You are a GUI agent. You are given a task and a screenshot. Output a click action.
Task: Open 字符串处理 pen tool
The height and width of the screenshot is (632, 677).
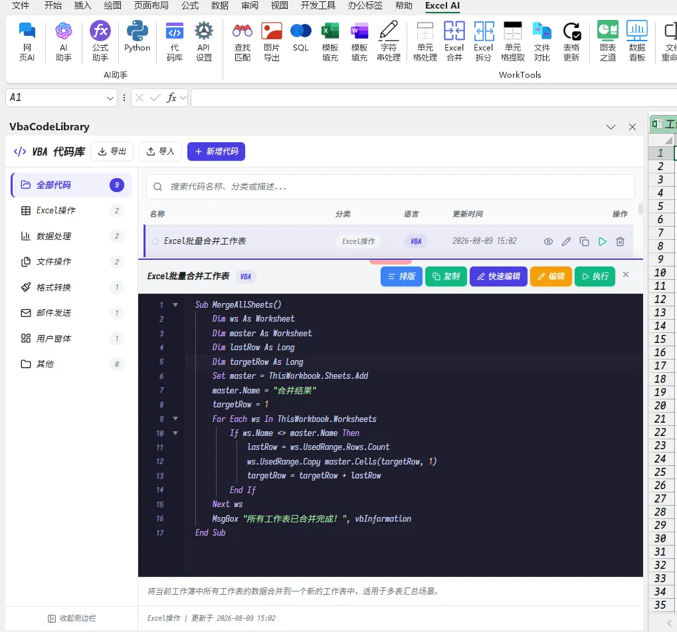389,41
